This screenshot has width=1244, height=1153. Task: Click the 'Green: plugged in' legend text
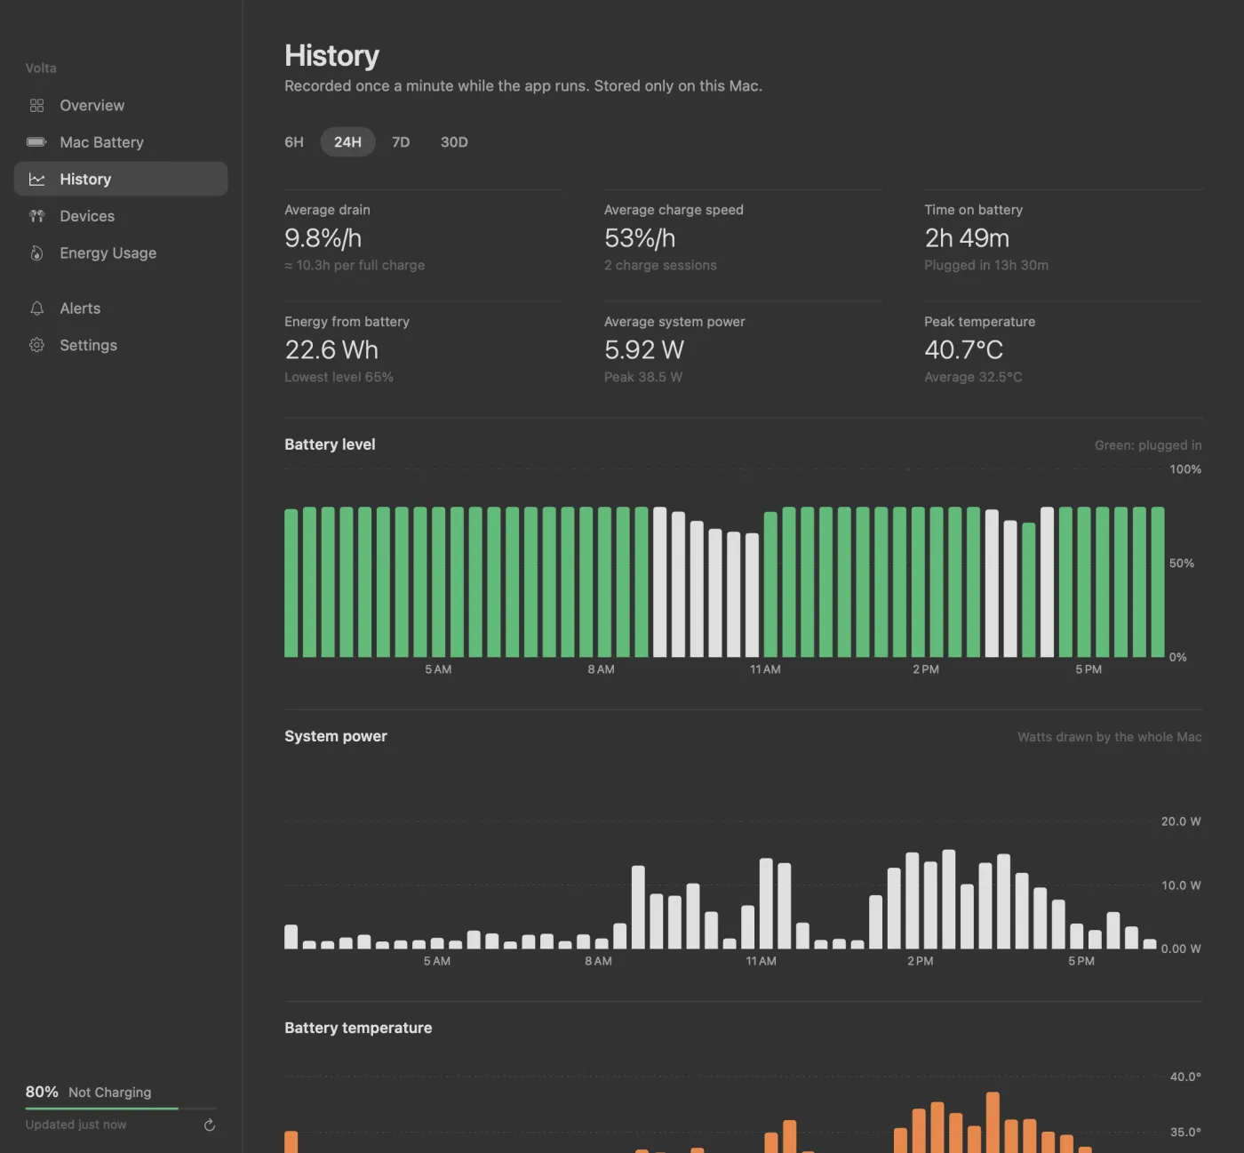coord(1148,445)
